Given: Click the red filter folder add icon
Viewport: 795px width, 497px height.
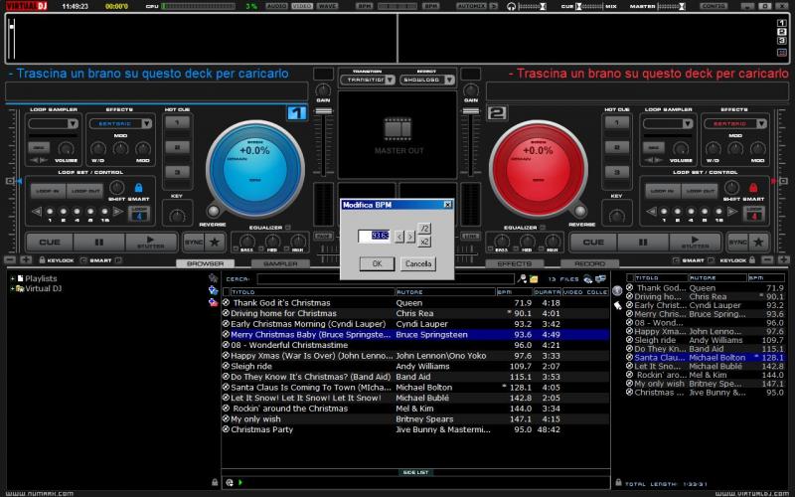Looking at the screenshot, I should [214, 303].
